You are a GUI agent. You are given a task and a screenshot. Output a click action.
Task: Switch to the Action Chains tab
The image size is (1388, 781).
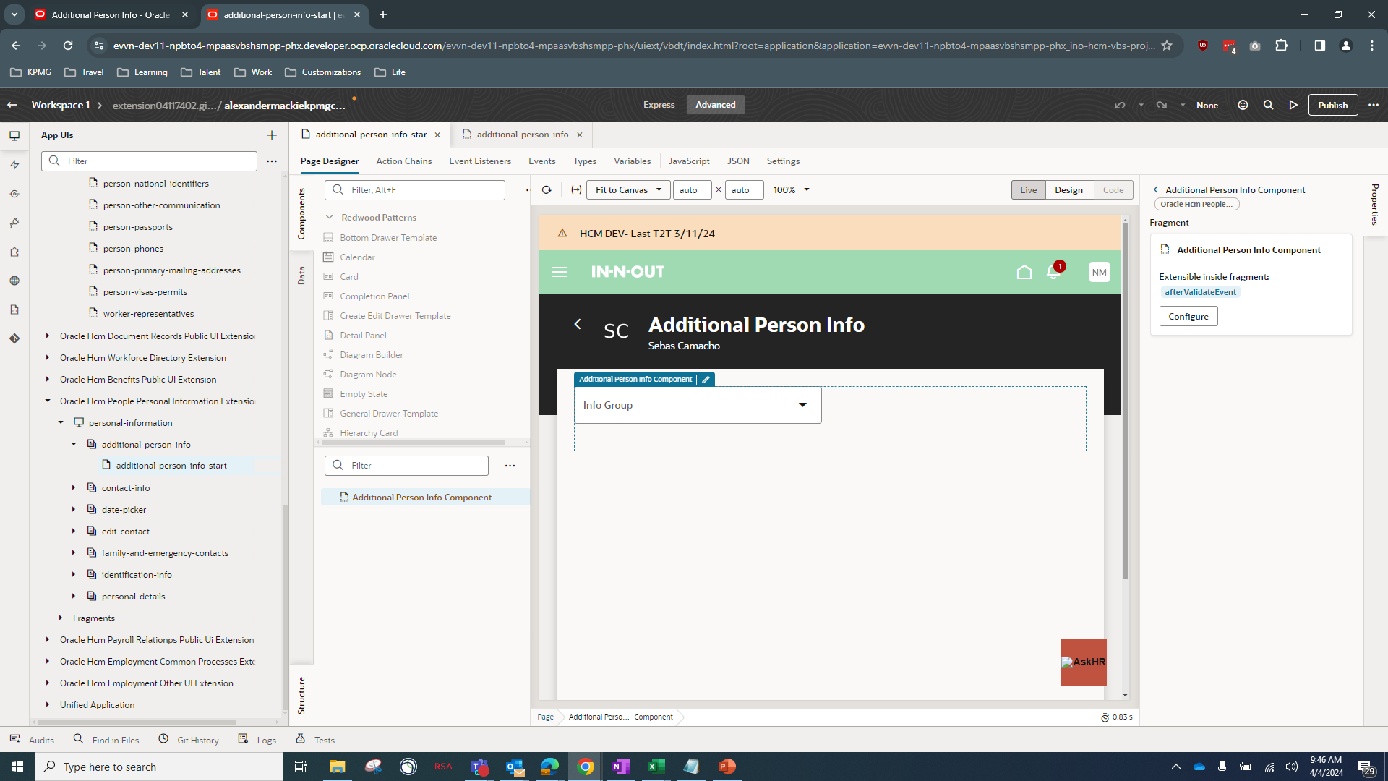click(x=403, y=161)
